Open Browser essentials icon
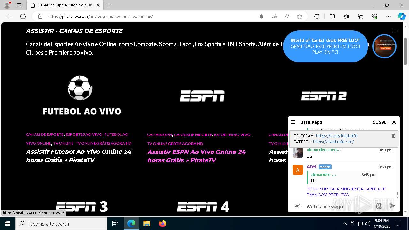 tap(374, 16)
